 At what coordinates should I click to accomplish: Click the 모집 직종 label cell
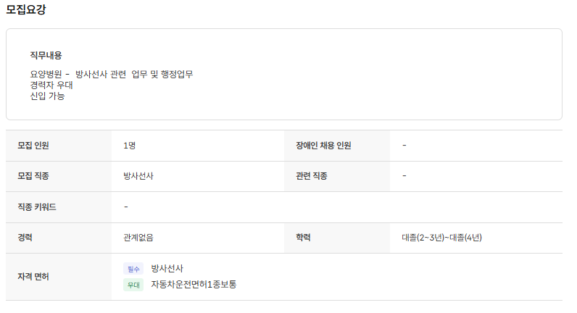point(33,176)
